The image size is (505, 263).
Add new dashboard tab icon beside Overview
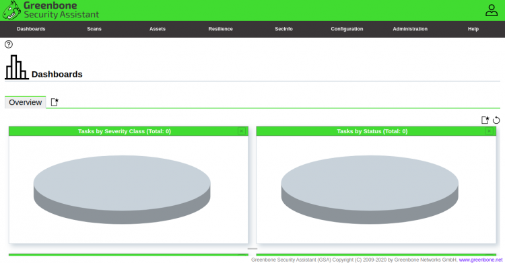pos(55,102)
